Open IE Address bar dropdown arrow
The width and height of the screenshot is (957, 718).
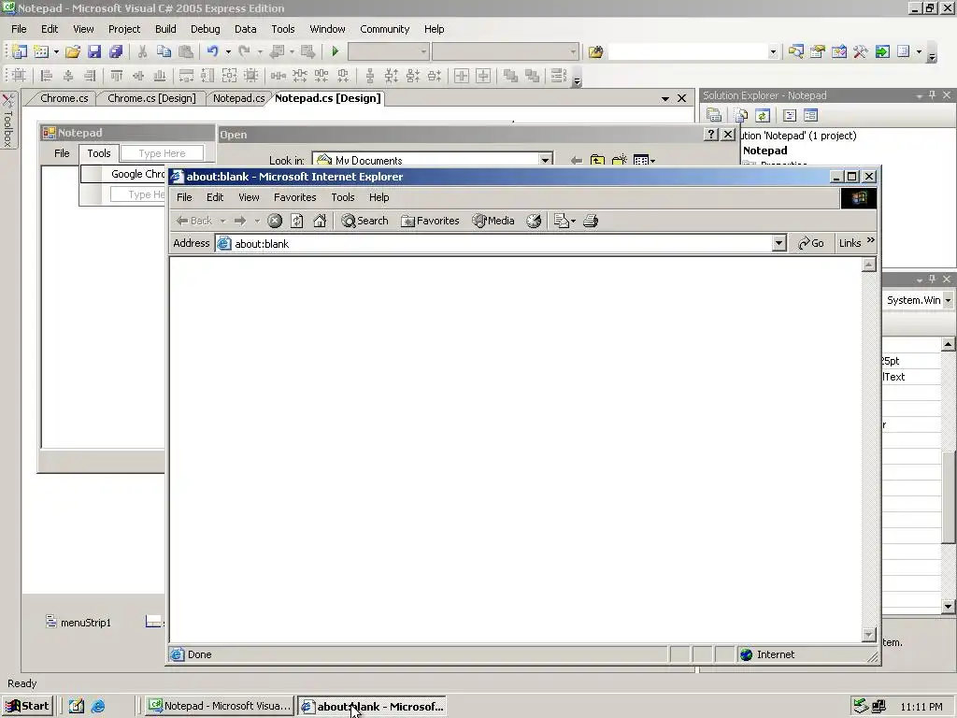coord(778,244)
